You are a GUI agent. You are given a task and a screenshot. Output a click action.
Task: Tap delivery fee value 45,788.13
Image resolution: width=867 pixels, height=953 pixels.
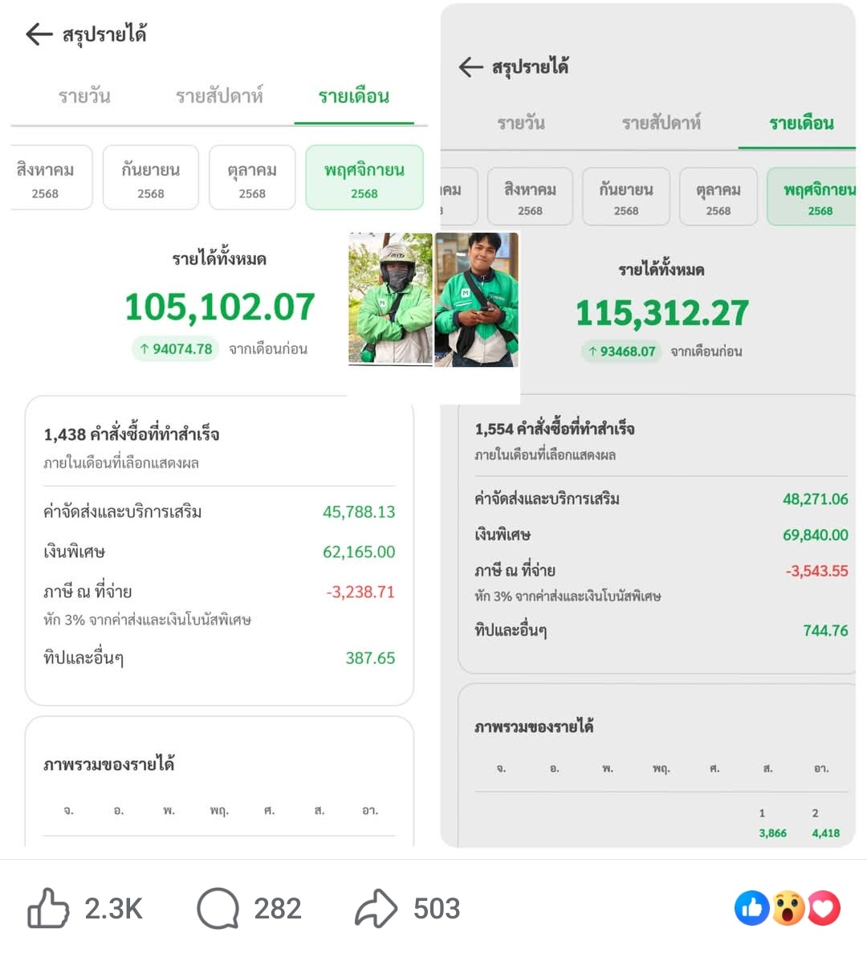[x=359, y=511]
